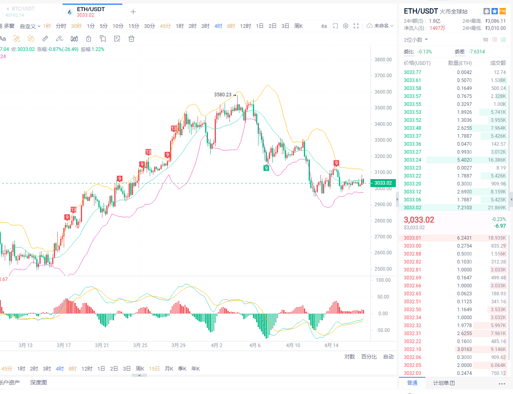Click the bell alert icon for ETH/USDT
The width and height of the screenshot is (513, 394).
click(486, 11)
